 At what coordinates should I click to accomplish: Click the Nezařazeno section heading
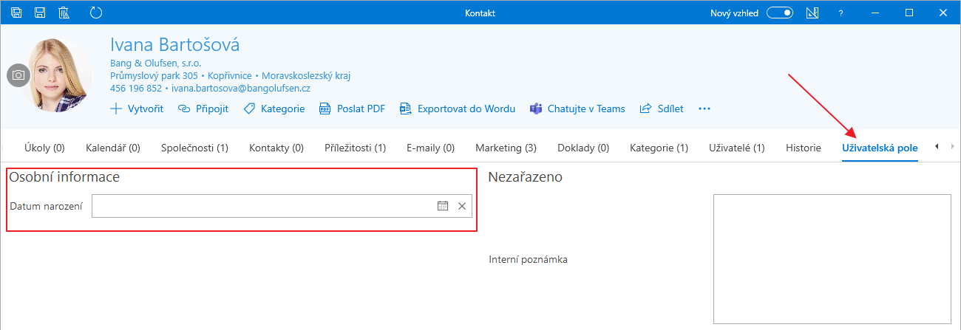[x=526, y=177]
